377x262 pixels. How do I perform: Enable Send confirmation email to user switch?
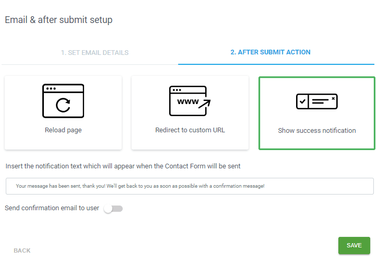[x=113, y=209]
